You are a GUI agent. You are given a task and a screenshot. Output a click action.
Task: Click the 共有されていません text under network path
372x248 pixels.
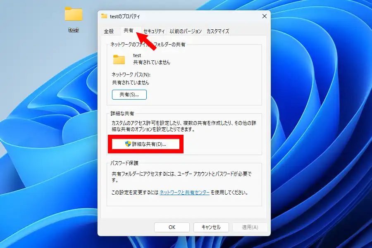(x=131, y=83)
